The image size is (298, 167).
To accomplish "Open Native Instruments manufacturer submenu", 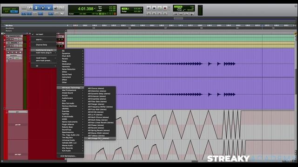I will (70, 122).
